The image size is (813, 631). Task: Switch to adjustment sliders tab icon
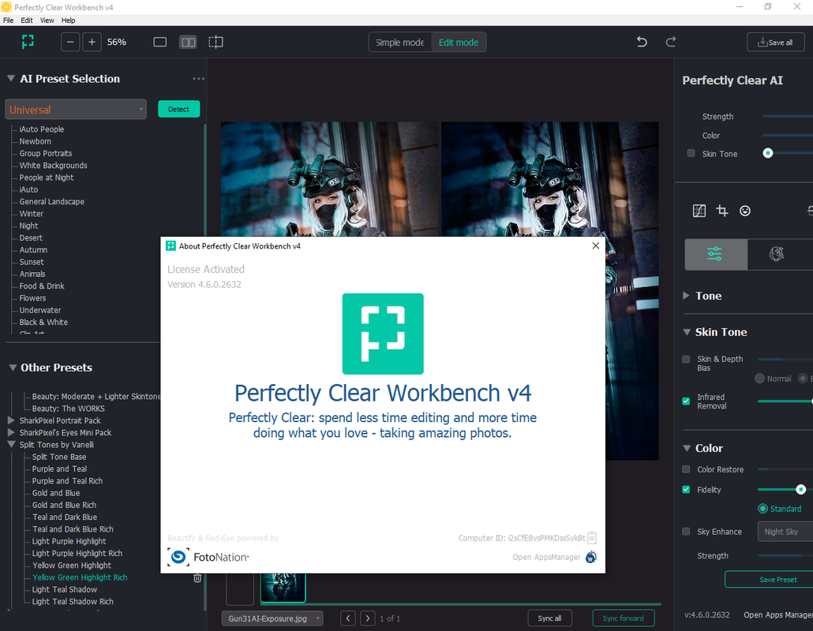716,254
